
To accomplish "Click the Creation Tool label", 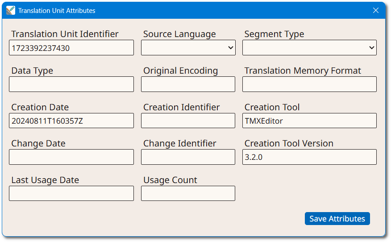I will [272, 107].
